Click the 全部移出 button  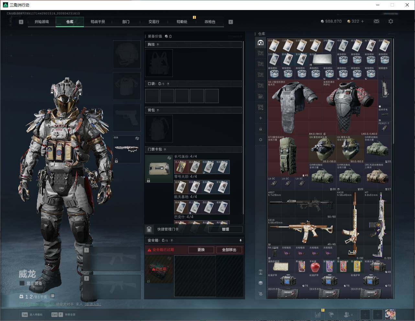[229, 250]
